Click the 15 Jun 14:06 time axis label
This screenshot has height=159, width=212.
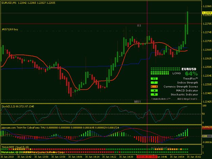tap(75, 157)
